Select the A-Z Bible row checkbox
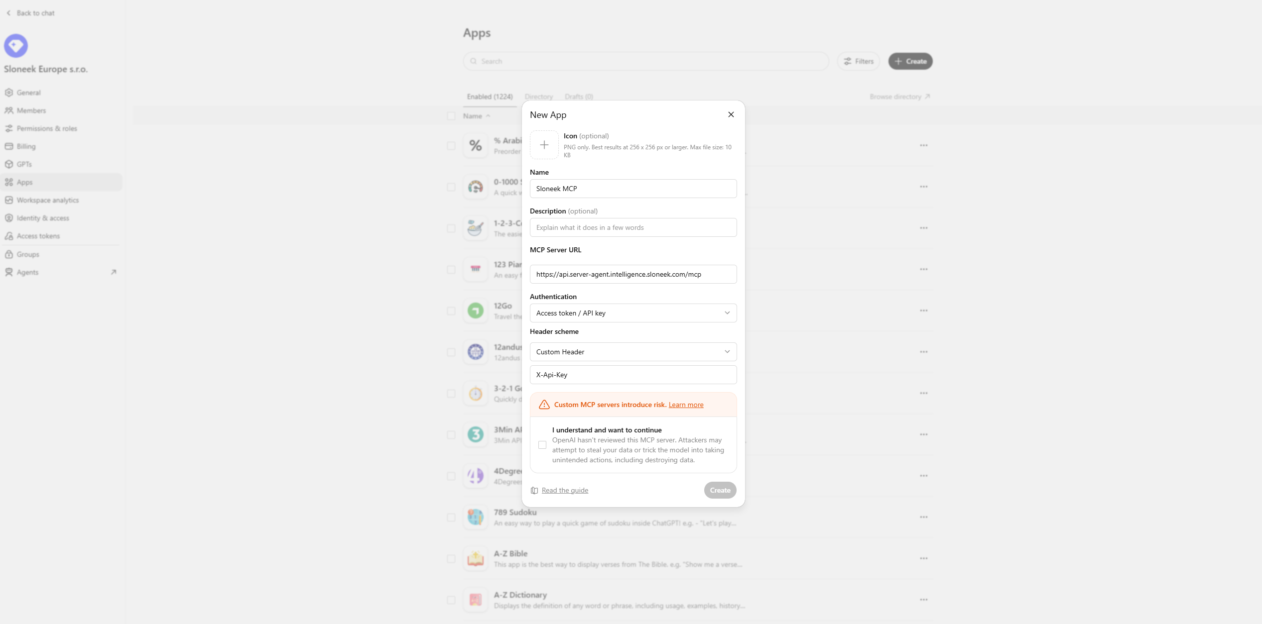Screen dimensions: 1262x624 (451, 559)
